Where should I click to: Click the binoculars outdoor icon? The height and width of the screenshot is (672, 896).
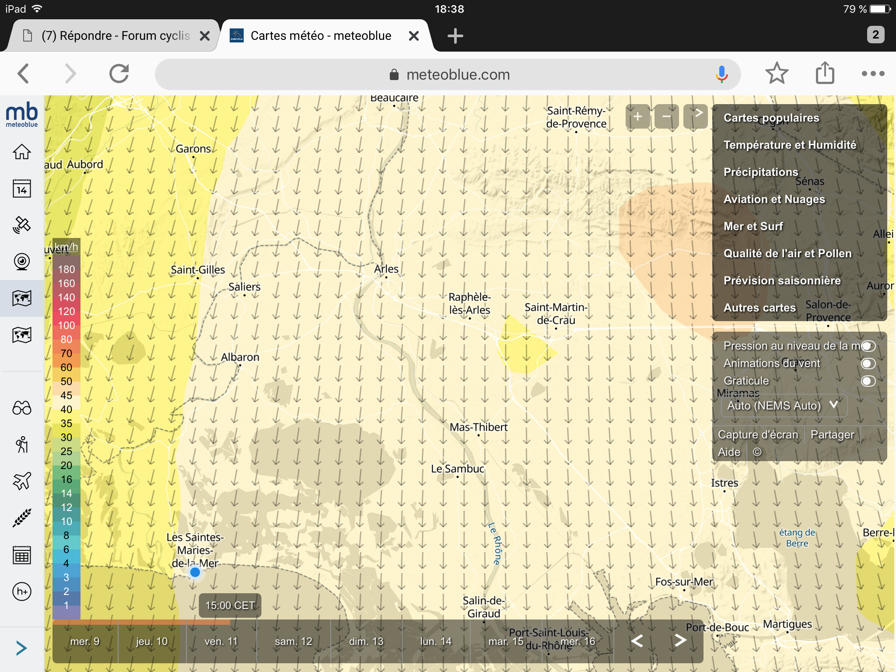click(21, 408)
